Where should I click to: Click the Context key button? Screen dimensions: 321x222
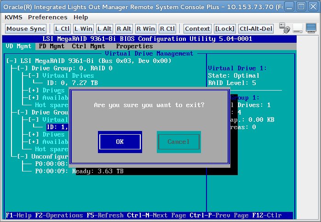pyautogui.click(x=197, y=28)
